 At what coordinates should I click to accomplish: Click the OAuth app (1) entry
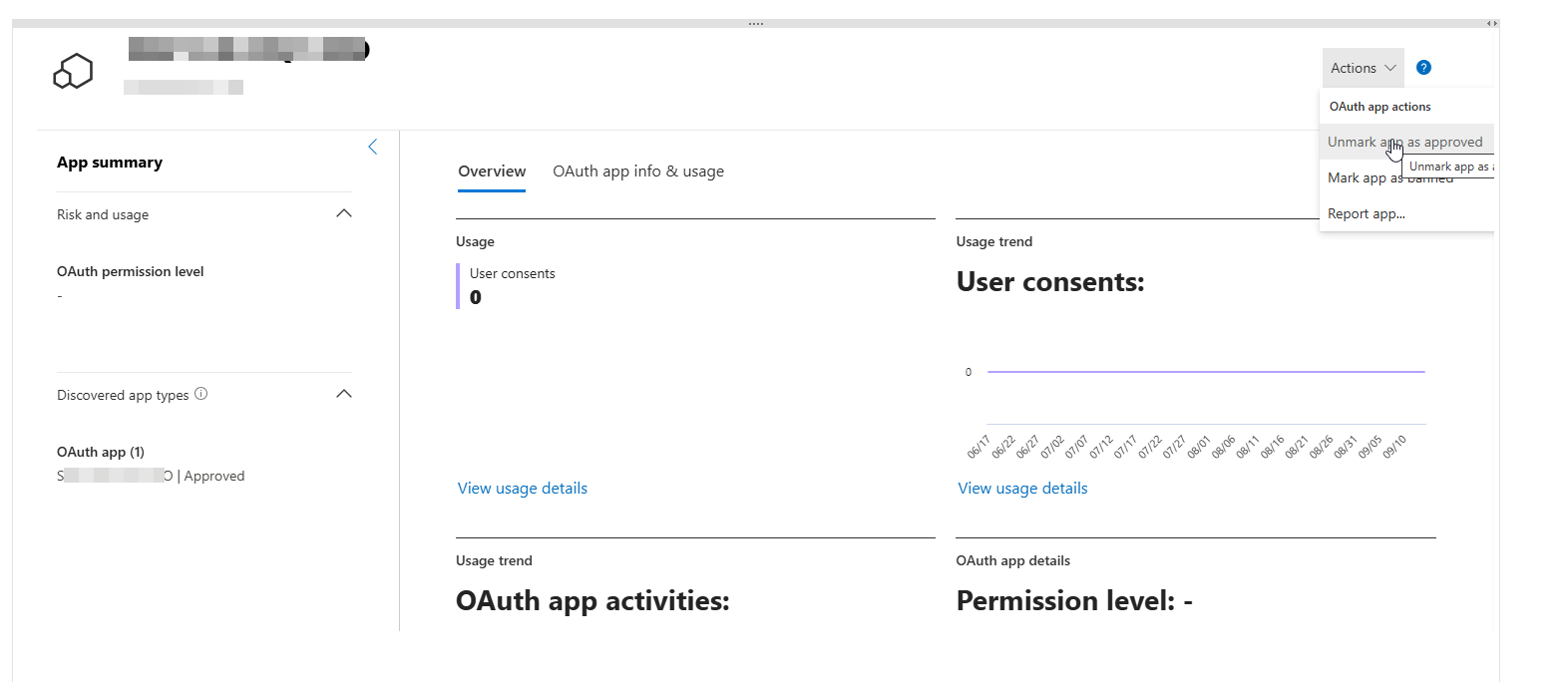point(101,452)
